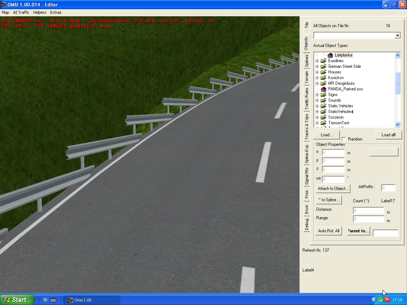Open the AI Traffic menu
Viewport: 407px width, 305px height.
click(21, 12)
